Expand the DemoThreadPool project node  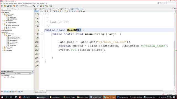[x=1, y=31]
